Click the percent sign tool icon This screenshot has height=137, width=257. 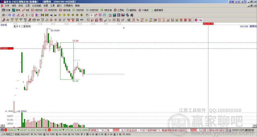[x=138, y=20]
